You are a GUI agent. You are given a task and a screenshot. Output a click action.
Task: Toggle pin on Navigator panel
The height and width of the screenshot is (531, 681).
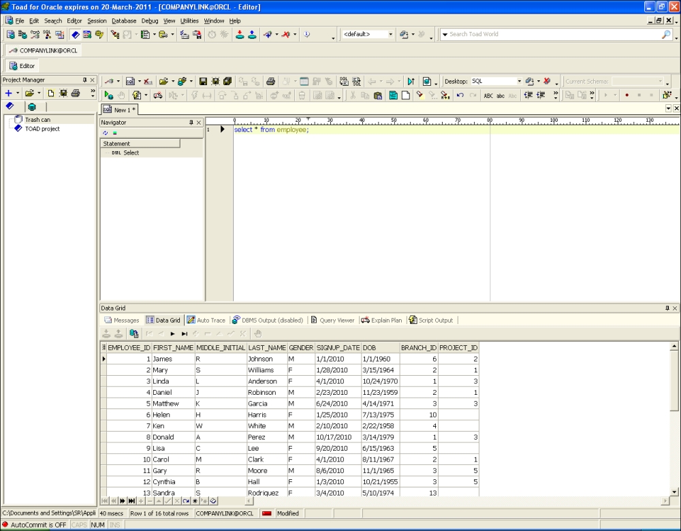(x=191, y=123)
